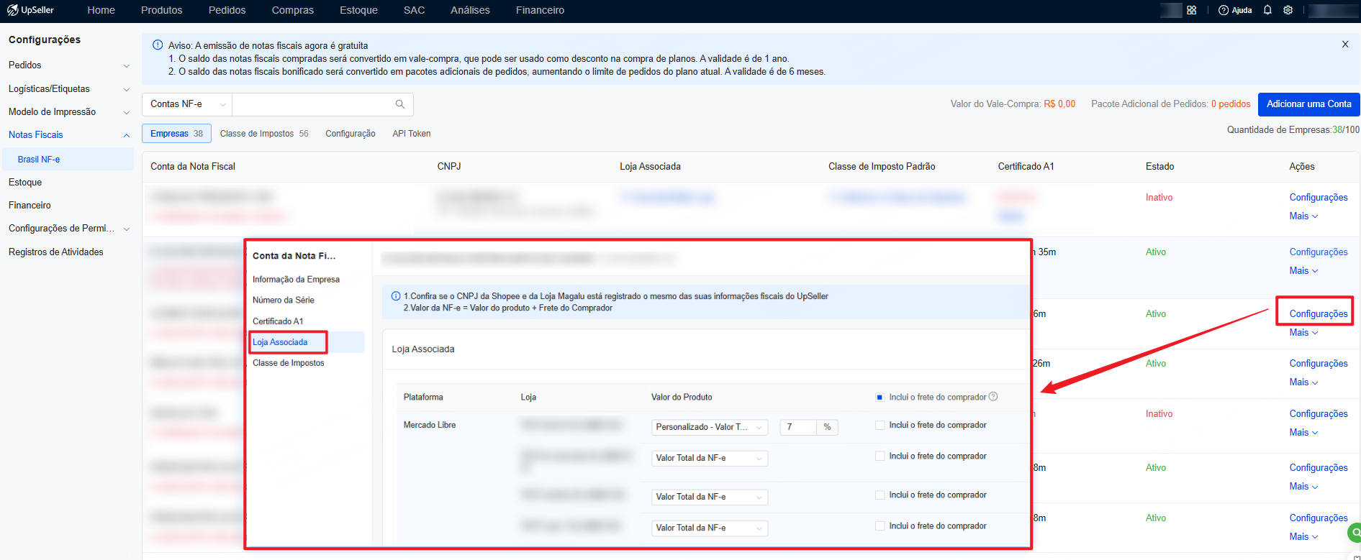Open the settings gear icon in header
This screenshot has width=1361, height=560.
pyautogui.click(x=1288, y=10)
